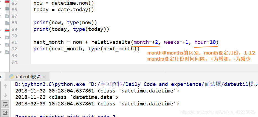
Task: Click gutter line number 86
Action: pos(14,10)
